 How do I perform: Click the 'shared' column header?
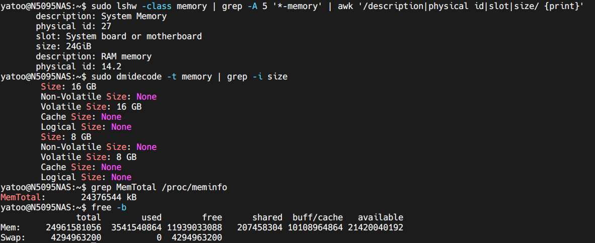(x=267, y=217)
